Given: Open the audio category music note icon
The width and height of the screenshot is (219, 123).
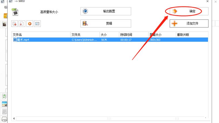Looking at the screenshot, I should pos(4,96).
